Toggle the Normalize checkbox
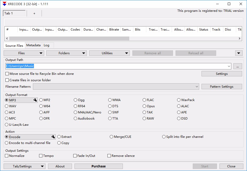This screenshot has width=247, height=171. [7, 156]
